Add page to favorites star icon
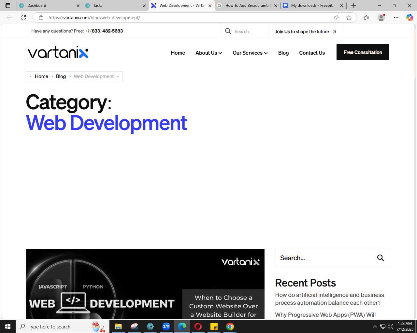This screenshot has height=333, width=417. tap(349, 18)
